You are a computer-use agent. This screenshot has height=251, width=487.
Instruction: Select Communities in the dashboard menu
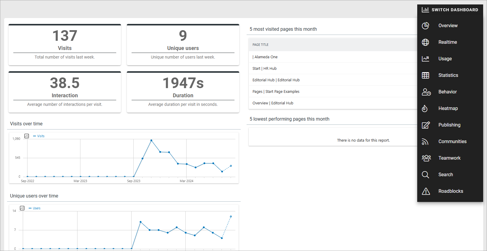[x=450, y=142]
